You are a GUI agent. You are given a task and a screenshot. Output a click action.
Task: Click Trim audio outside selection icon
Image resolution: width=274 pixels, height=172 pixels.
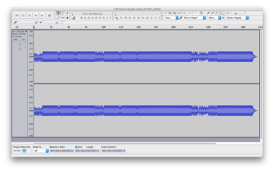pos(179,13)
